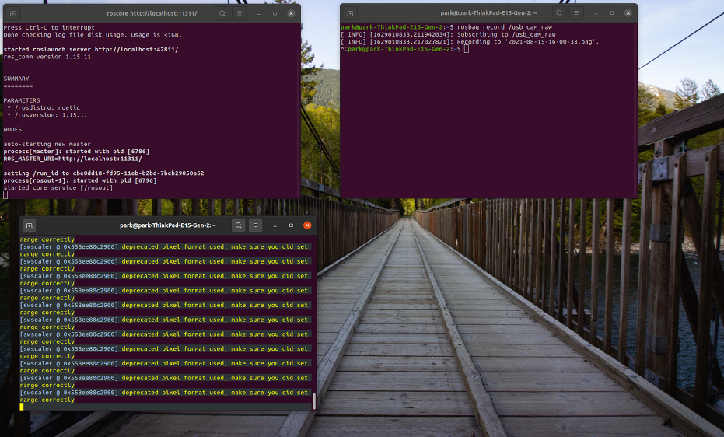Image resolution: width=724 pixels, height=437 pixels.
Task: Close the rosbag record terminal window
Action: [x=628, y=13]
